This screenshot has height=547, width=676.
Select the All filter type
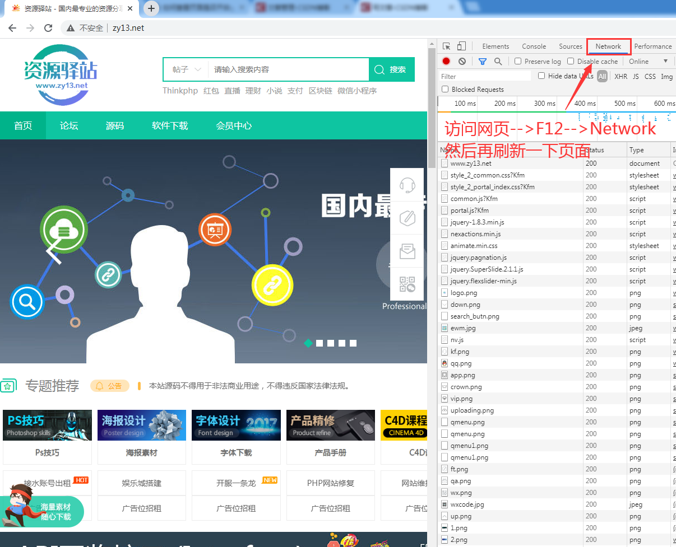602,76
